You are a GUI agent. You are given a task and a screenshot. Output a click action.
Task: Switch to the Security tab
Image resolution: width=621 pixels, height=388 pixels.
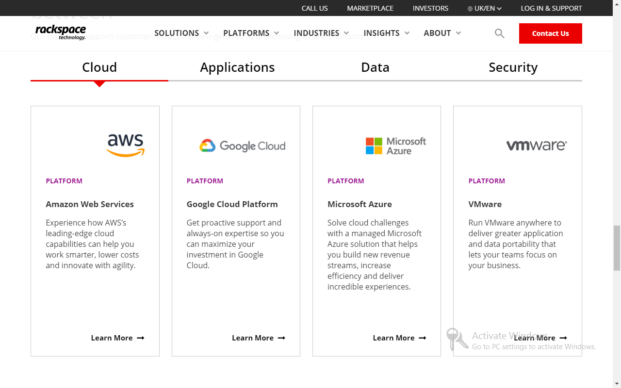(513, 67)
